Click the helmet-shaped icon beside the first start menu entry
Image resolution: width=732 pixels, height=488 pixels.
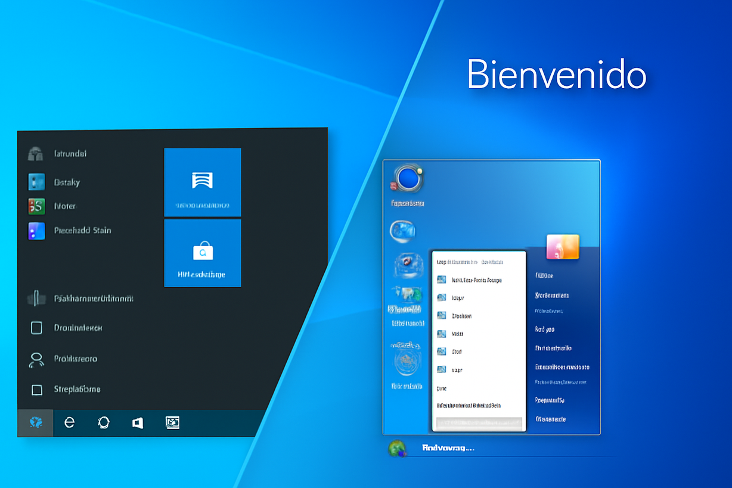[36, 154]
